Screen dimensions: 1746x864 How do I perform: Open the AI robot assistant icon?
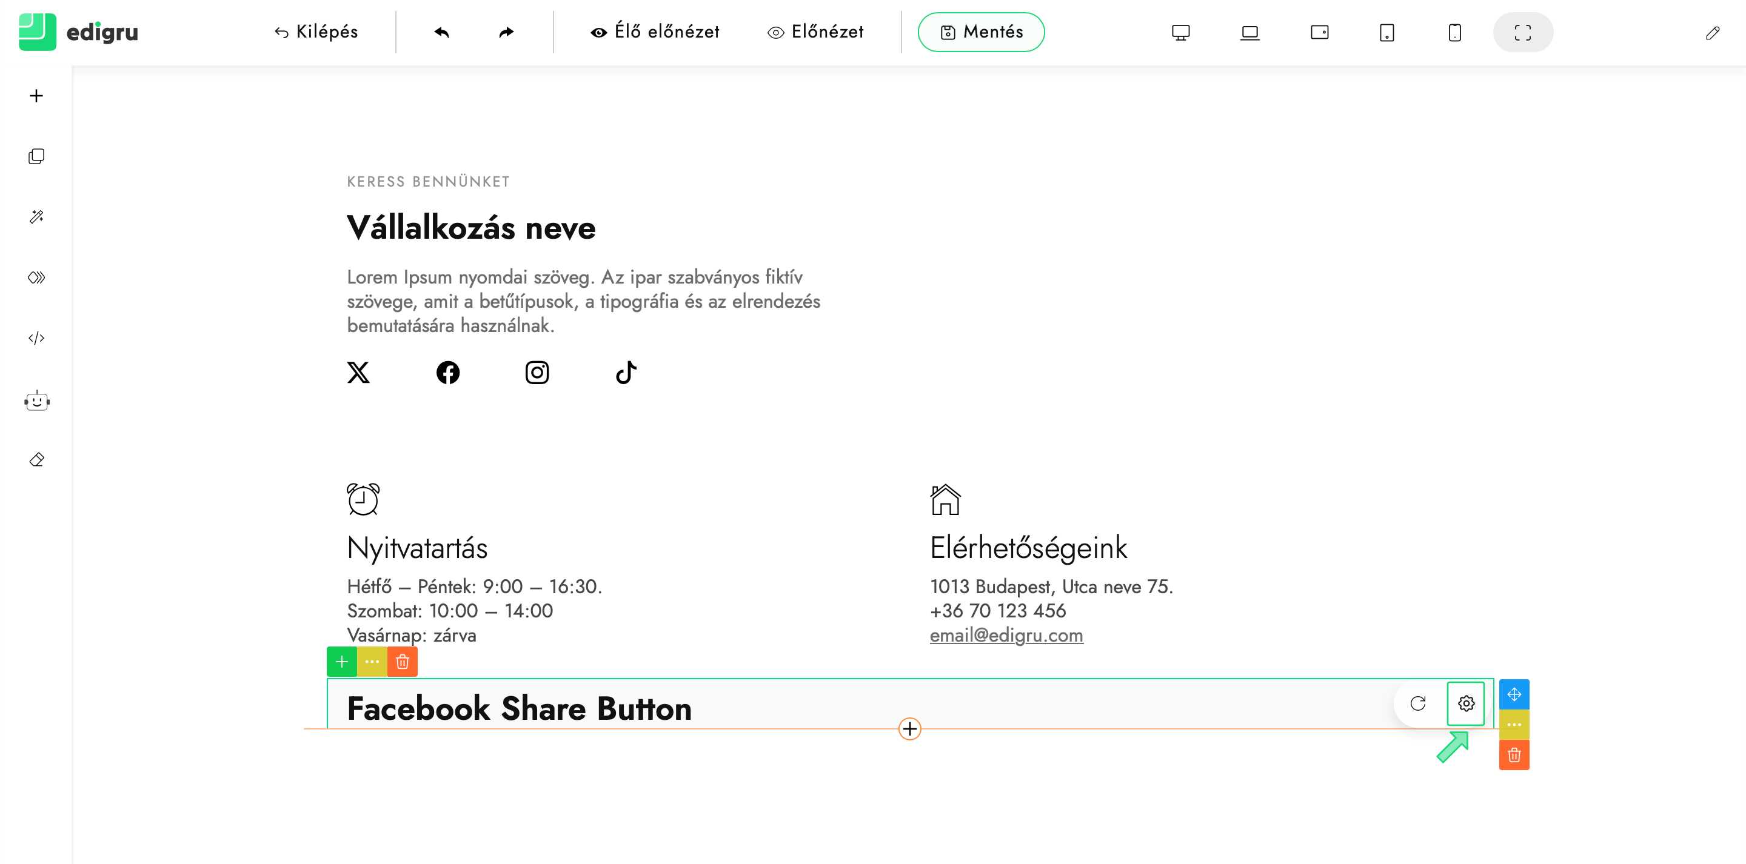36,401
